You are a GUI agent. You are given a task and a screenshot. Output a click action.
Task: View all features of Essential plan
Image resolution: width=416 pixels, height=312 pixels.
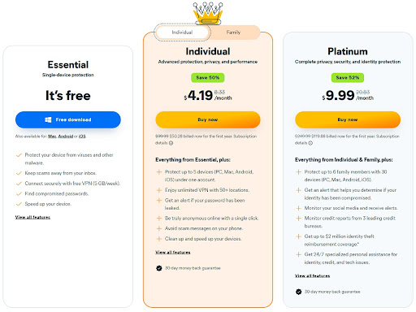pos(32,217)
